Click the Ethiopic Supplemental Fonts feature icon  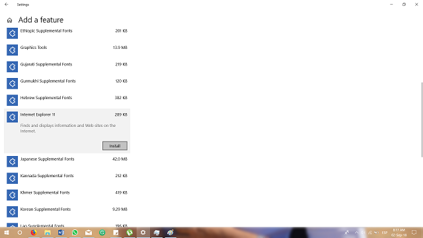coord(12,34)
